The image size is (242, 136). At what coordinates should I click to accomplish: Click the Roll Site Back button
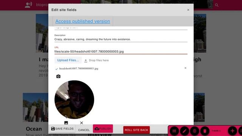tap(137, 130)
